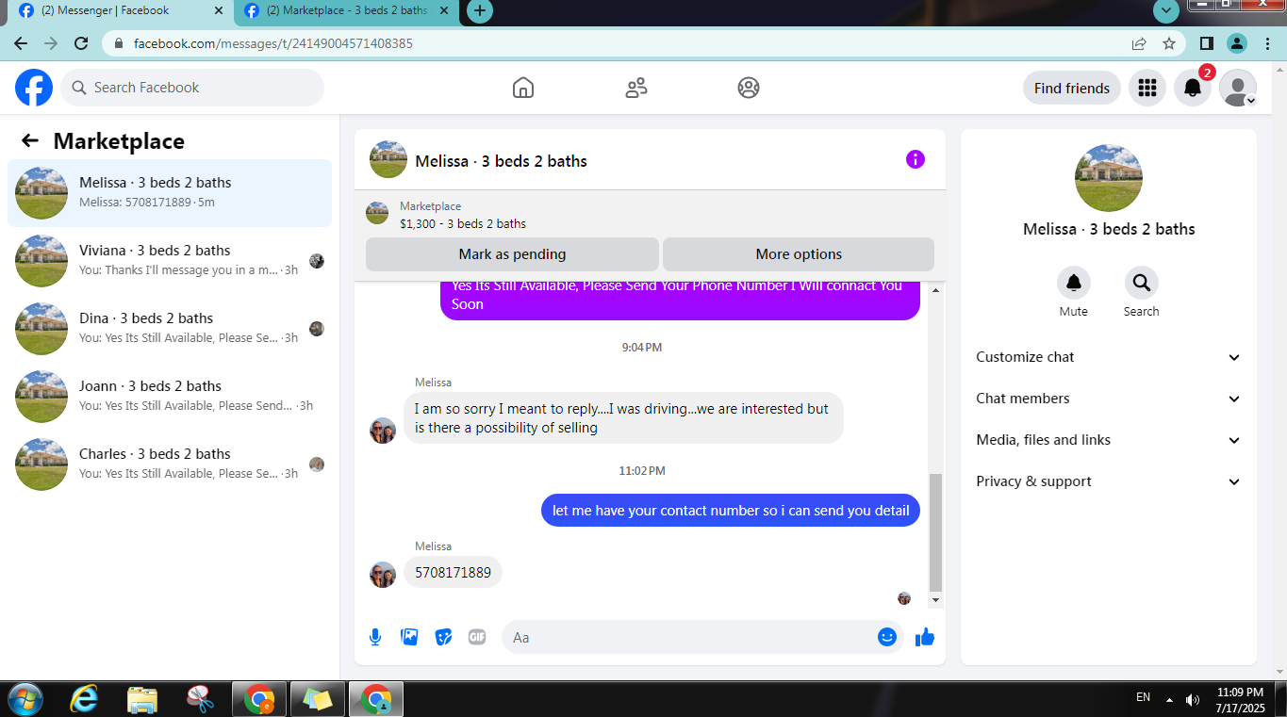Image resolution: width=1287 pixels, height=717 pixels.
Task: Click the browser back arrow
Action: click(21, 43)
